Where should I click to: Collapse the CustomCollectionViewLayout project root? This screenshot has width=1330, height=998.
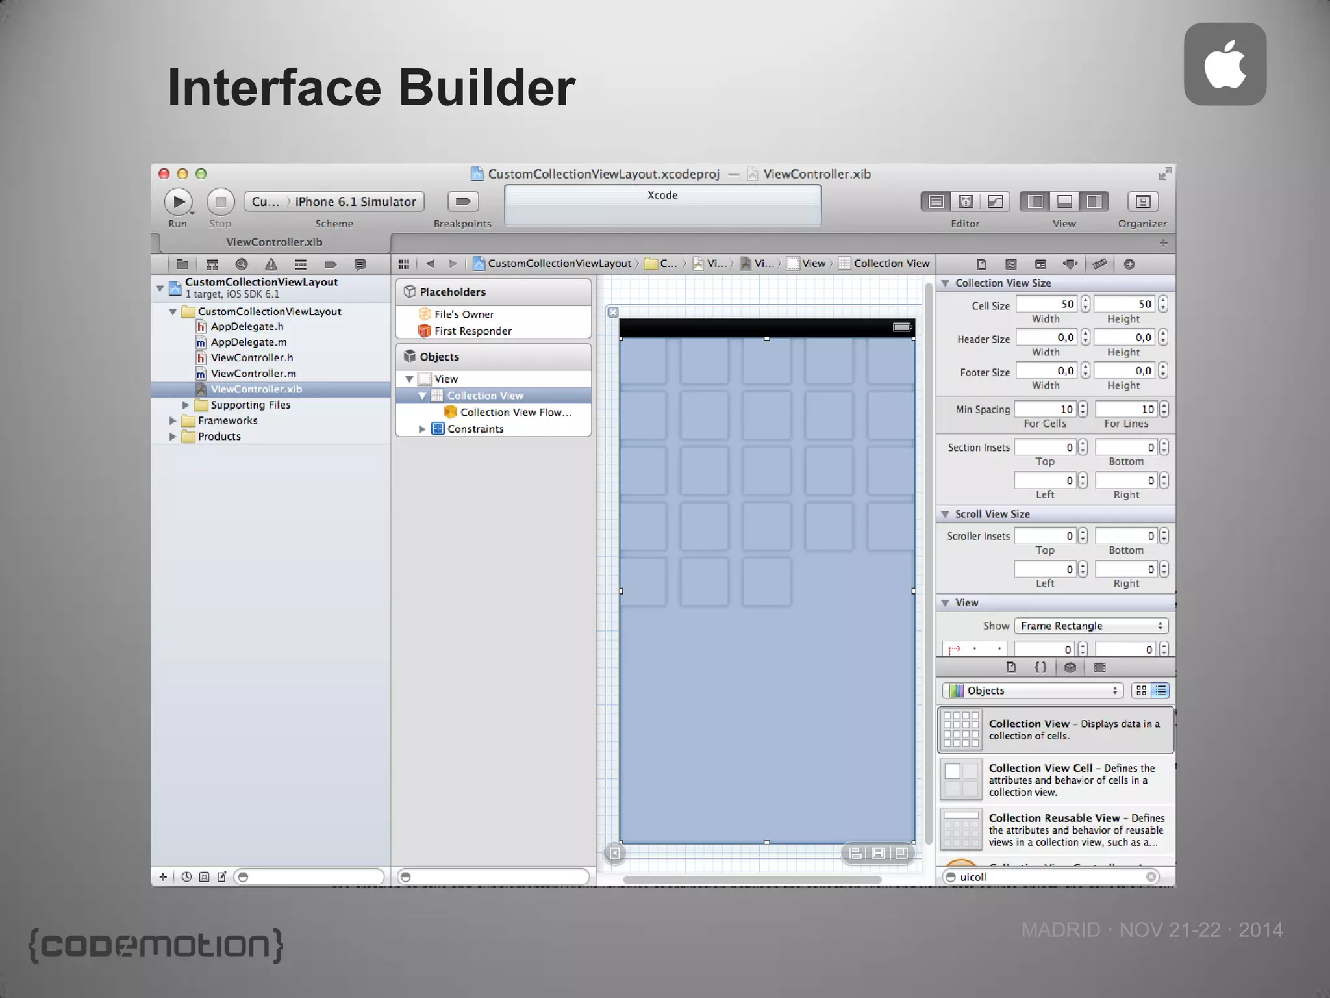[160, 288]
